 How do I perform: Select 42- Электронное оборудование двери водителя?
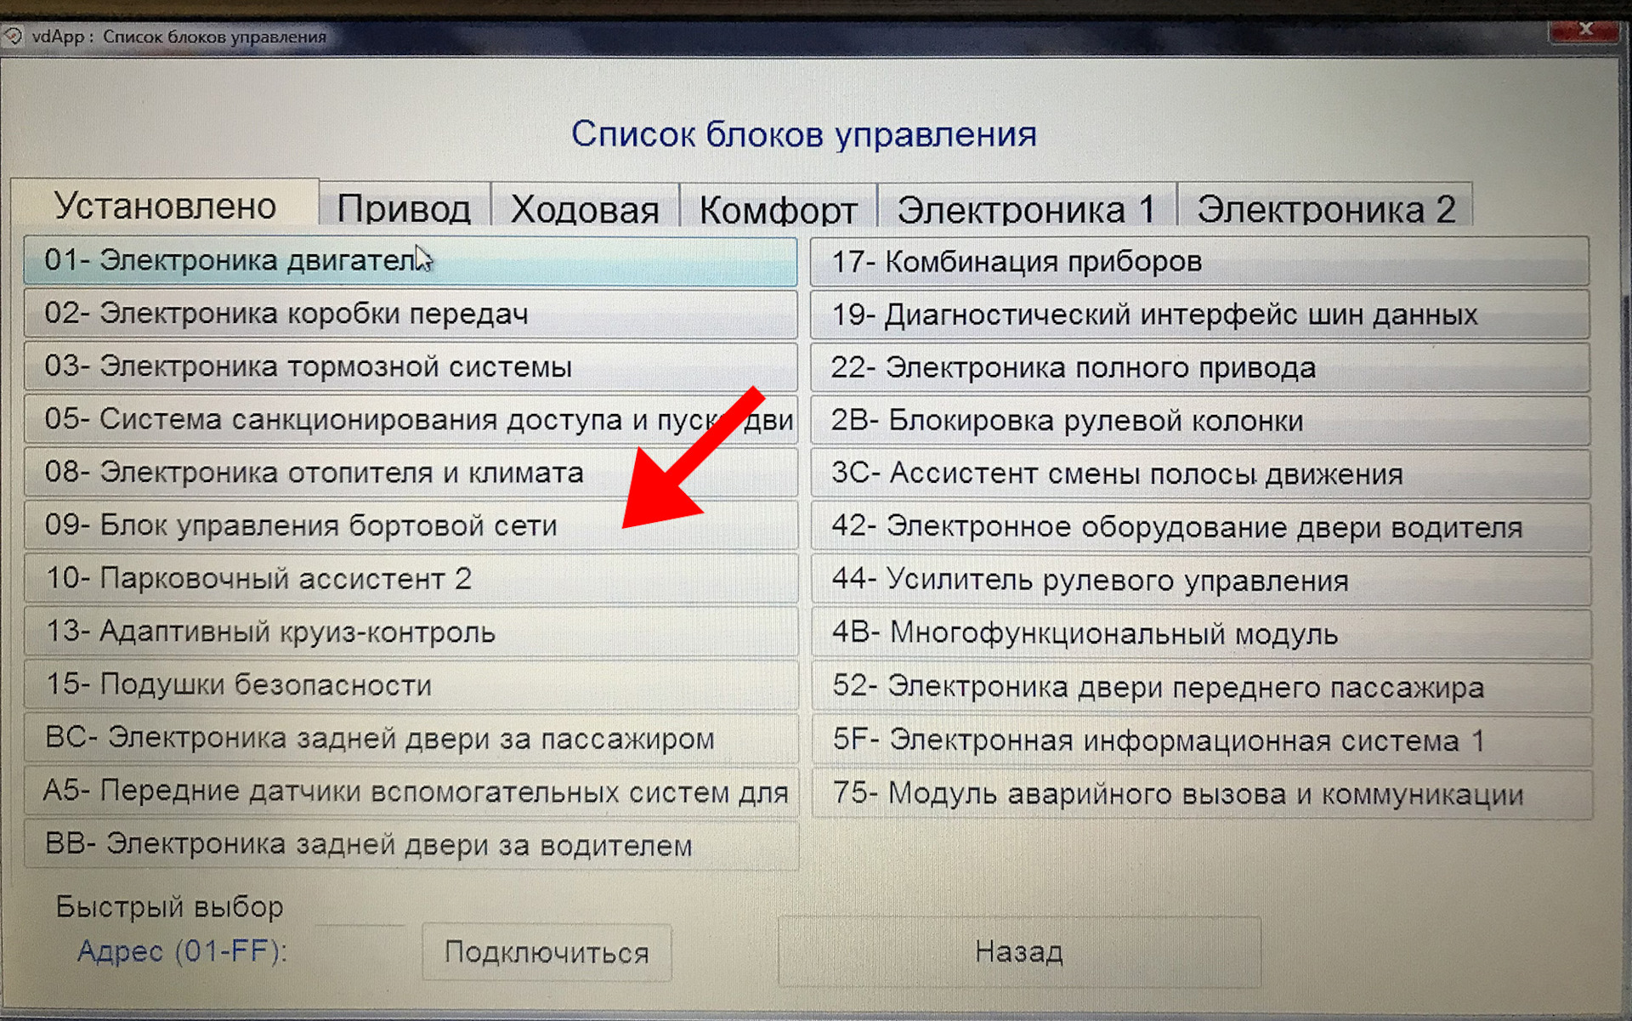coord(1199,527)
